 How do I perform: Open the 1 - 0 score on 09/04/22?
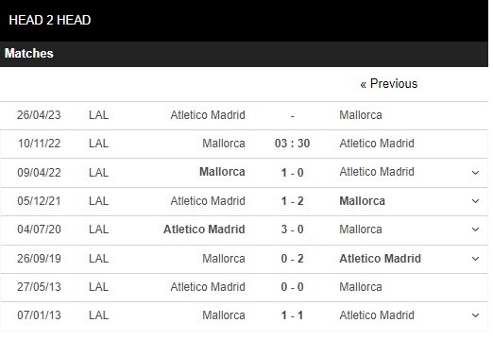[292, 173]
